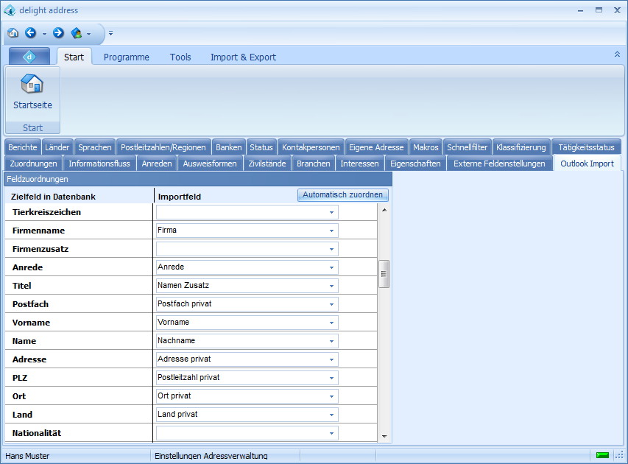Select the Externe Feldeinstellungen tab

499,164
